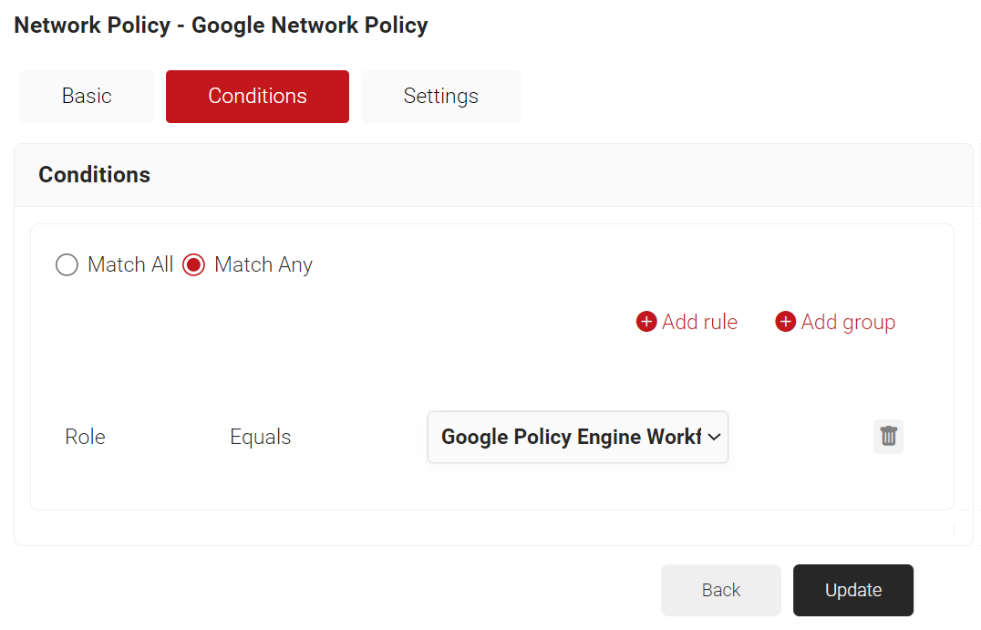Go back using the Back button

[720, 590]
